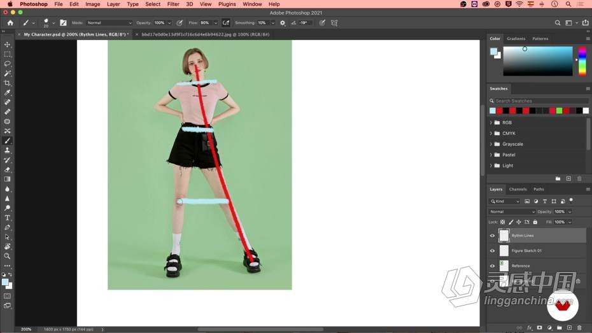Select the Lasso tool
Image resolution: width=592 pixels, height=333 pixels.
(7, 64)
